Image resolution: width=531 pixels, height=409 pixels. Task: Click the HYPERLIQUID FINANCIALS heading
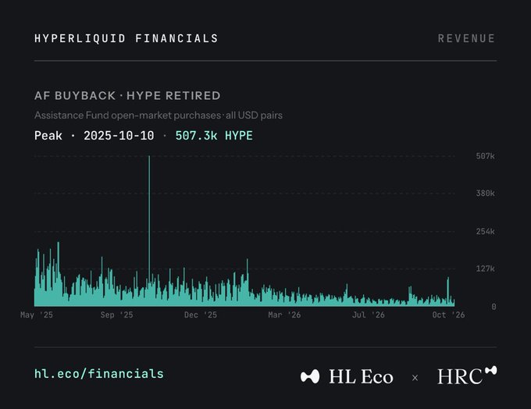pyautogui.click(x=127, y=38)
